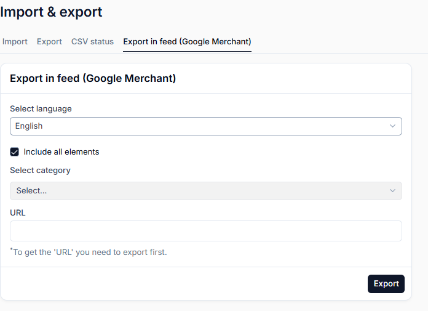Open the Select language dropdown showing English

click(x=206, y=126)
